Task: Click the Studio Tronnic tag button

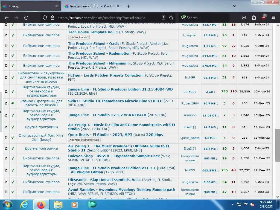Action: [79, 37]
